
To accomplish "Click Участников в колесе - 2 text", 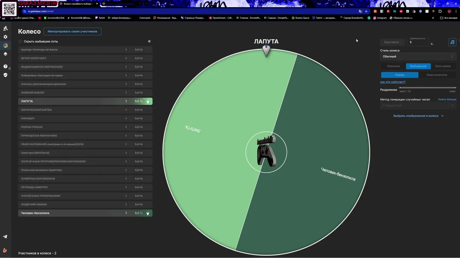I will (x=37, y=253).
